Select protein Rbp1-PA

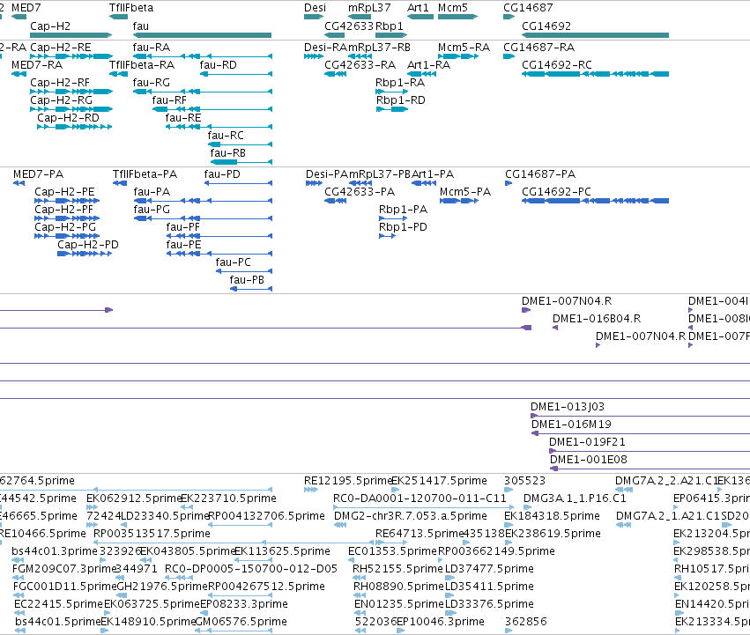[403, 210]
